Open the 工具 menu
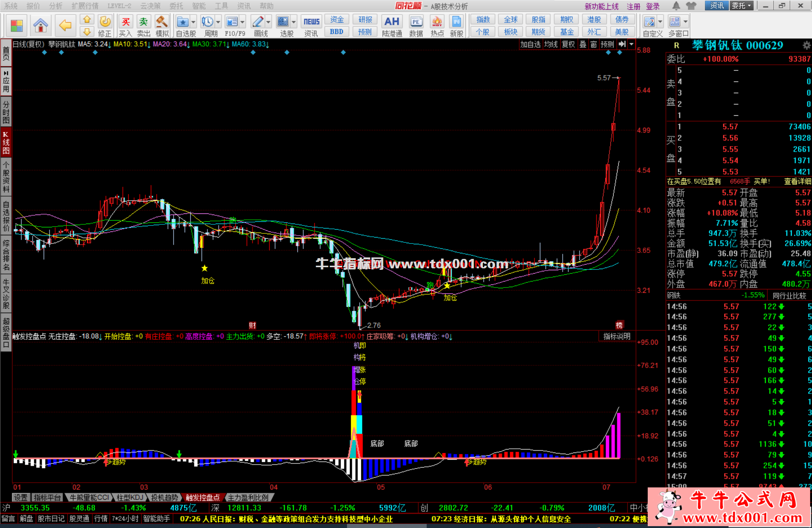The height and width of the screenshot is (528, 812). (221, 6)
